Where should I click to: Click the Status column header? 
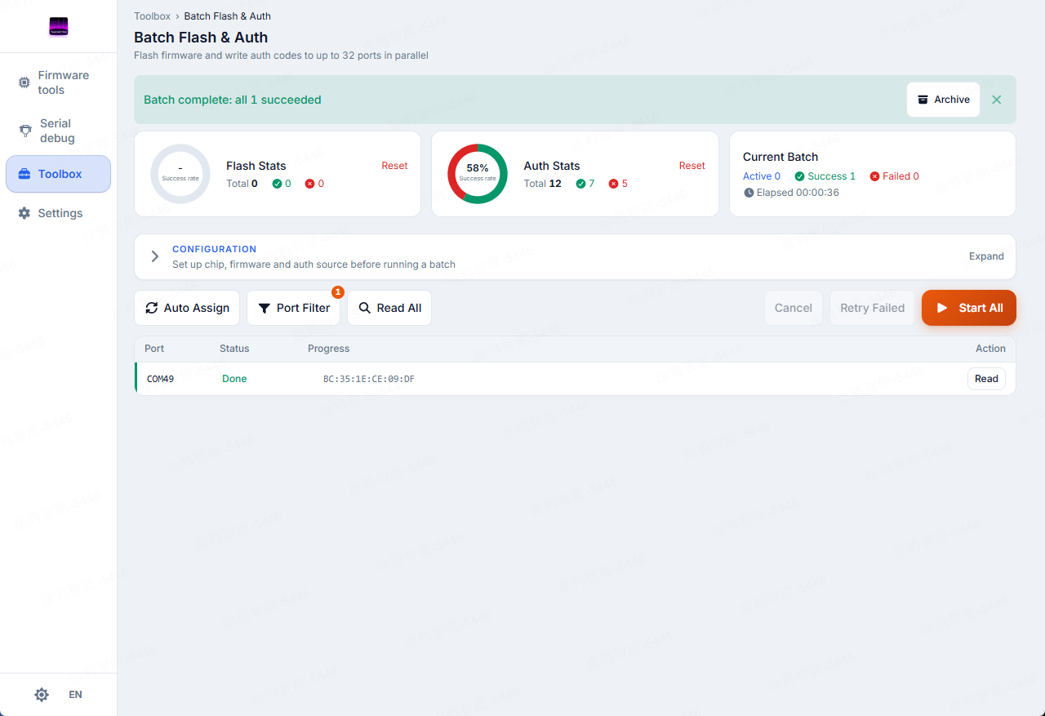[x=234, y=349]
